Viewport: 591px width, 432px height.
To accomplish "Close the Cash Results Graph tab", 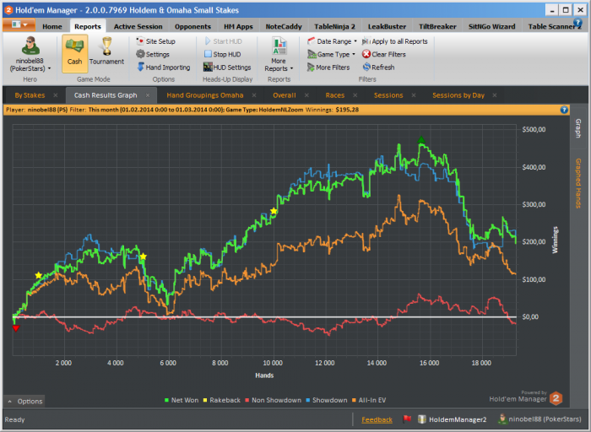I will click(148, 95).
